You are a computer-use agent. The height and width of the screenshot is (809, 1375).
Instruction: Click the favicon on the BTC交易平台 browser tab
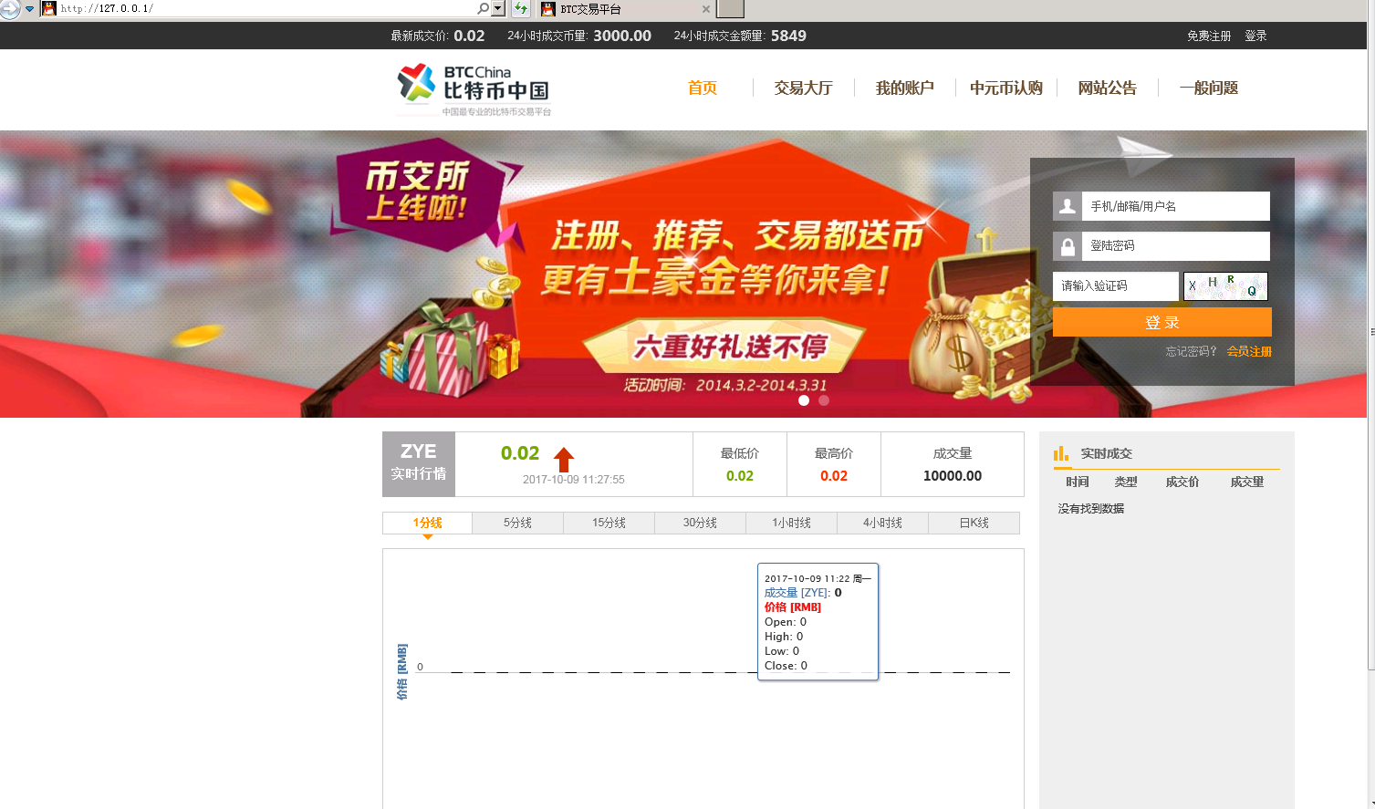(548, 10)
